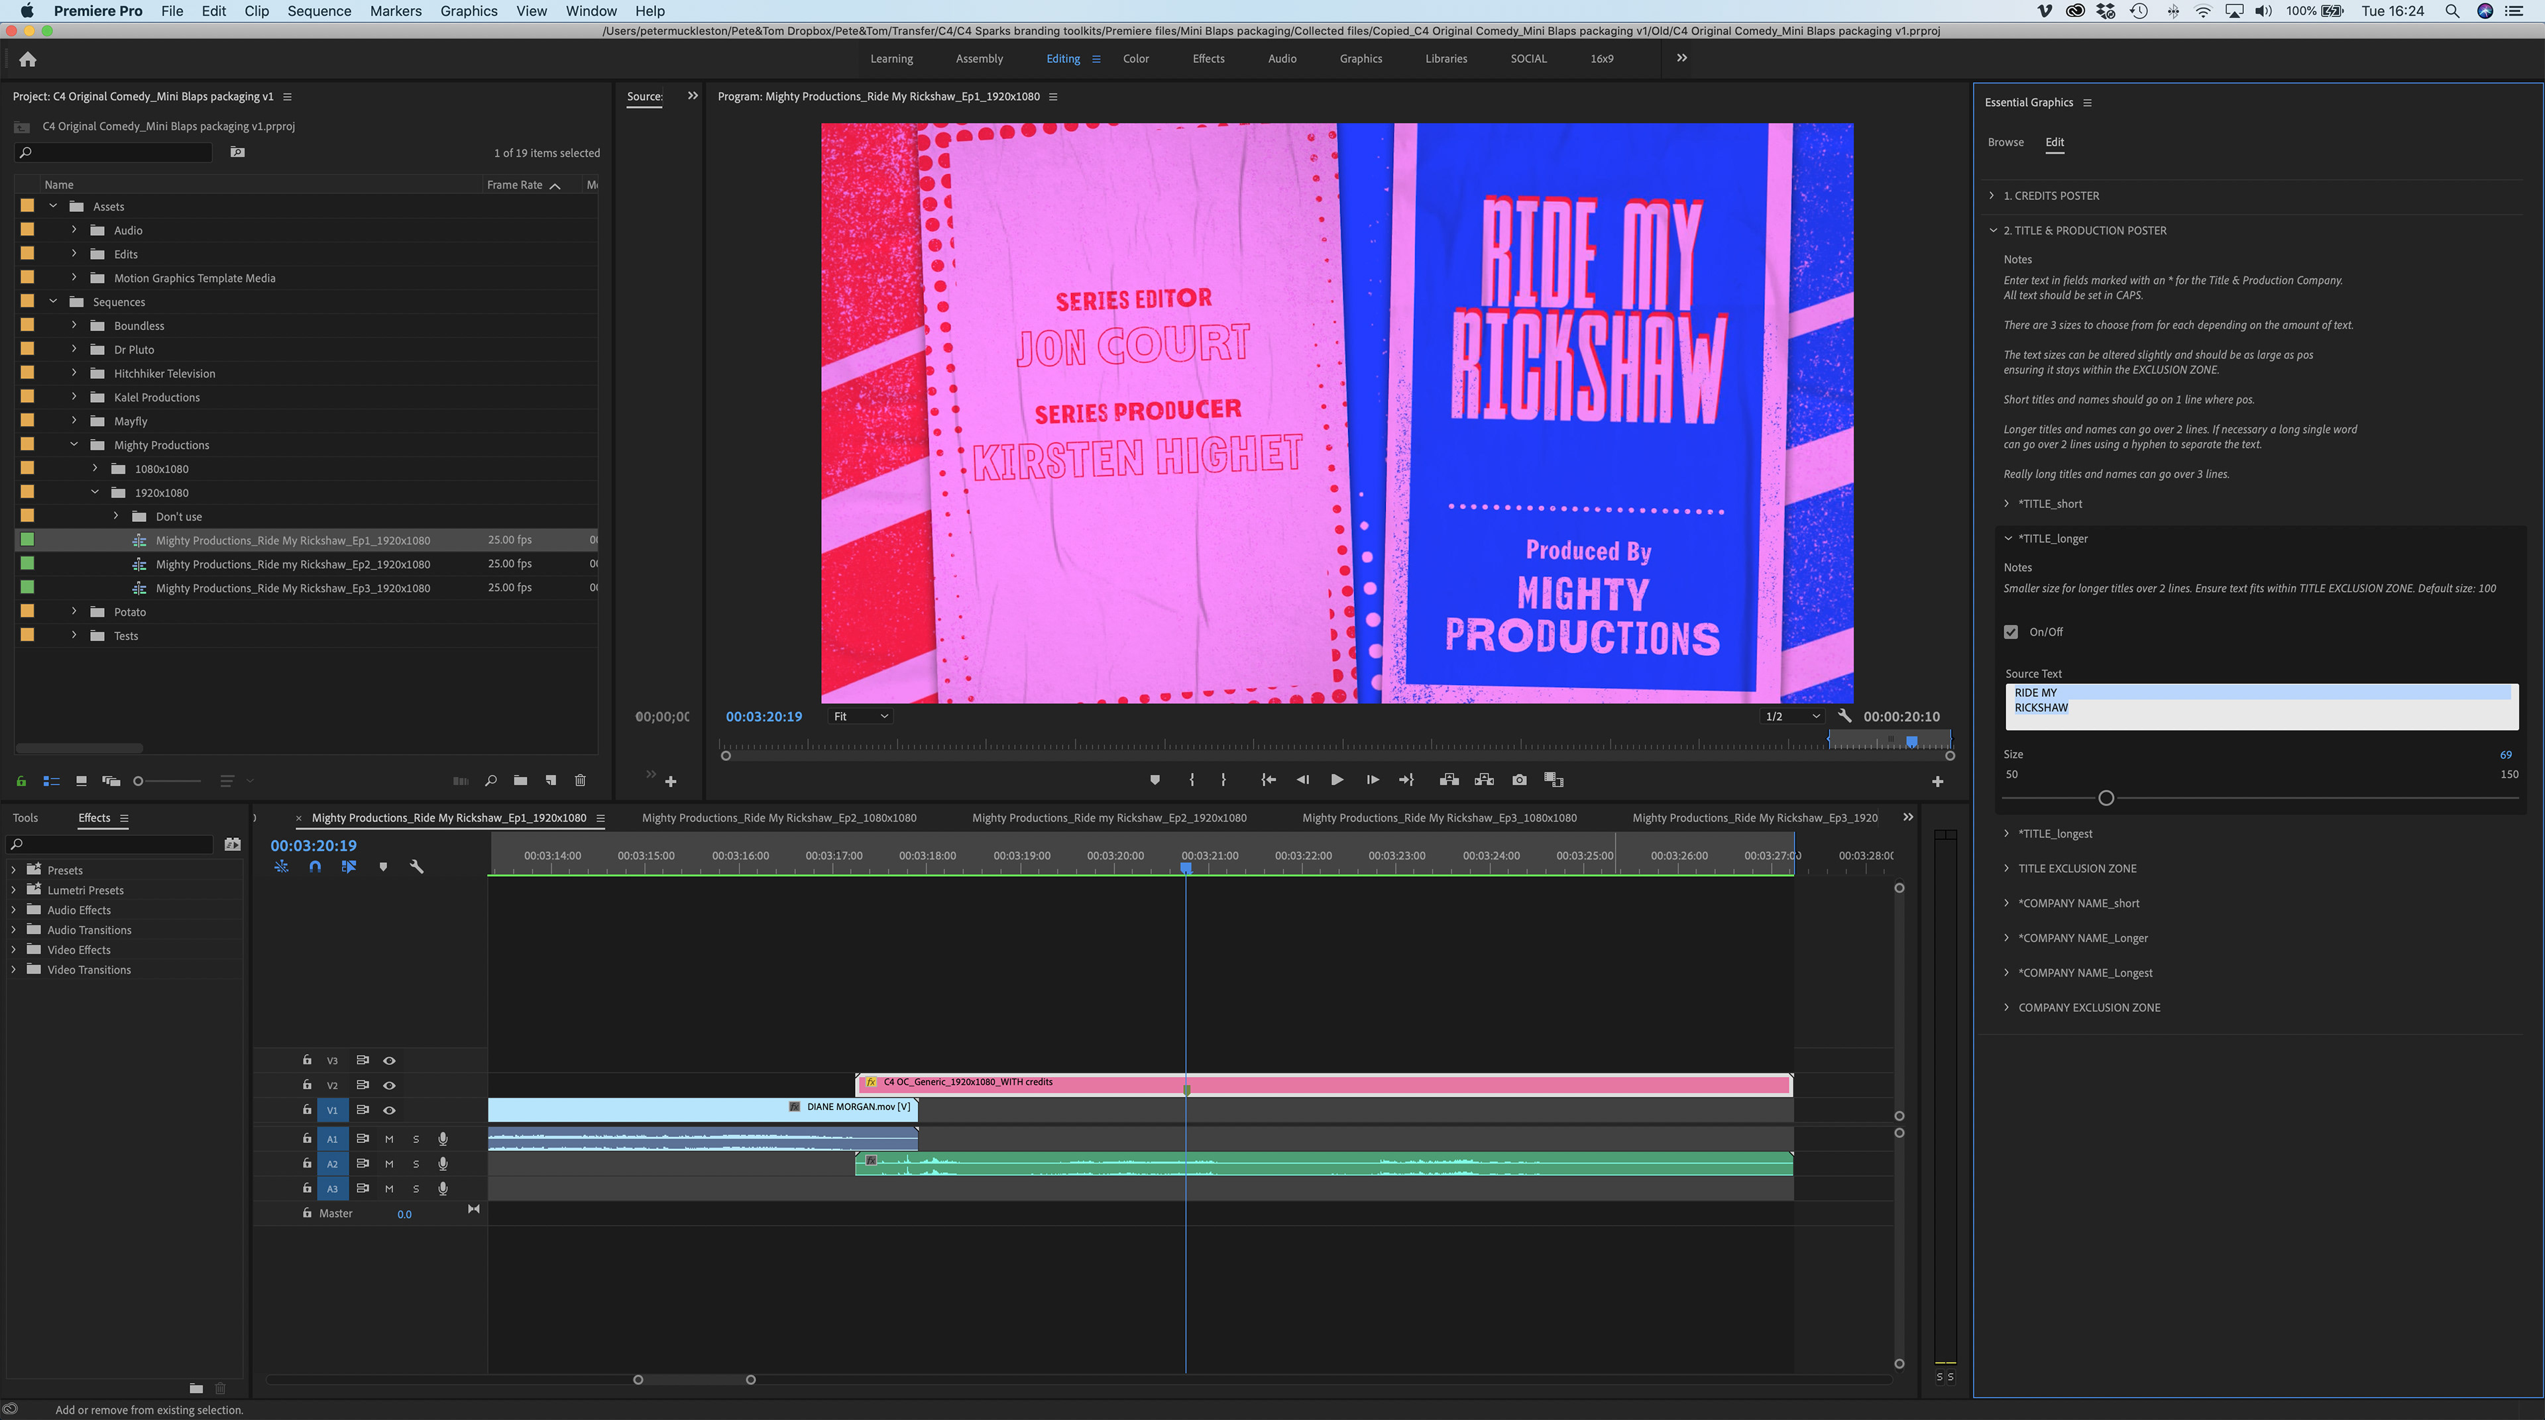Expand the Boundless bin
This screenshot has height=1420, width=2545.
pyautogui.click(x=74, y=325)
